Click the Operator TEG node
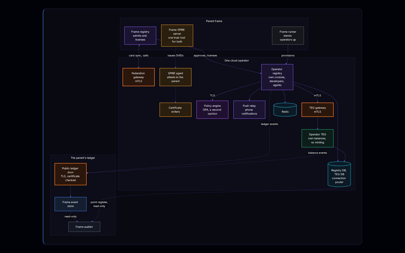 click(x=317, y=138)
